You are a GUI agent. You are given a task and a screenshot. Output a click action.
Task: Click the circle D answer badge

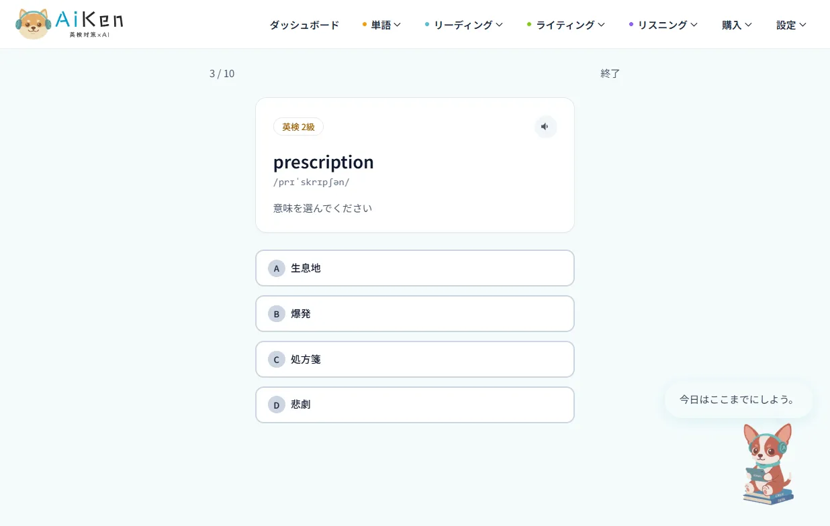(277, 405)
